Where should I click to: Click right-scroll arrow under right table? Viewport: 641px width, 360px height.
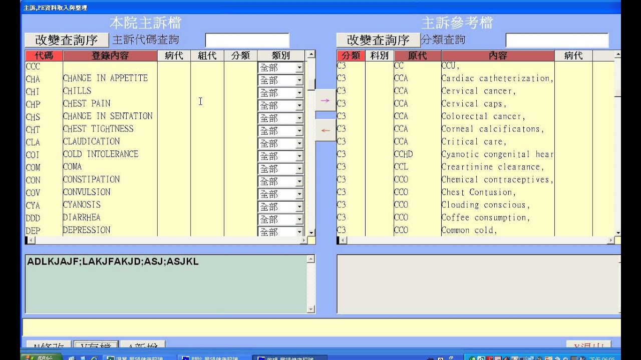pos(610,240)
